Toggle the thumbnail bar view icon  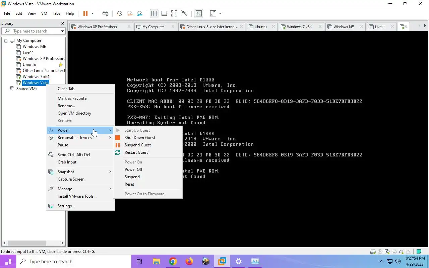tap(164, 13)
